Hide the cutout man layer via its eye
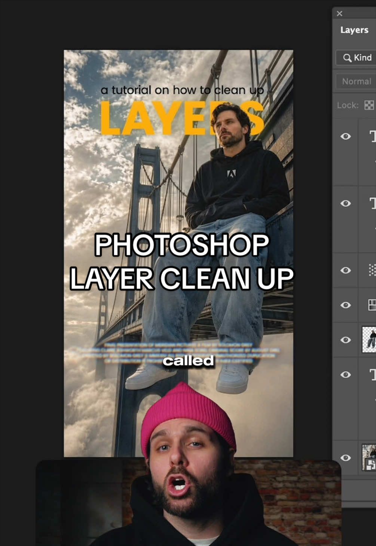Screen dimensions: 376x546 click(x=346, y=340)
